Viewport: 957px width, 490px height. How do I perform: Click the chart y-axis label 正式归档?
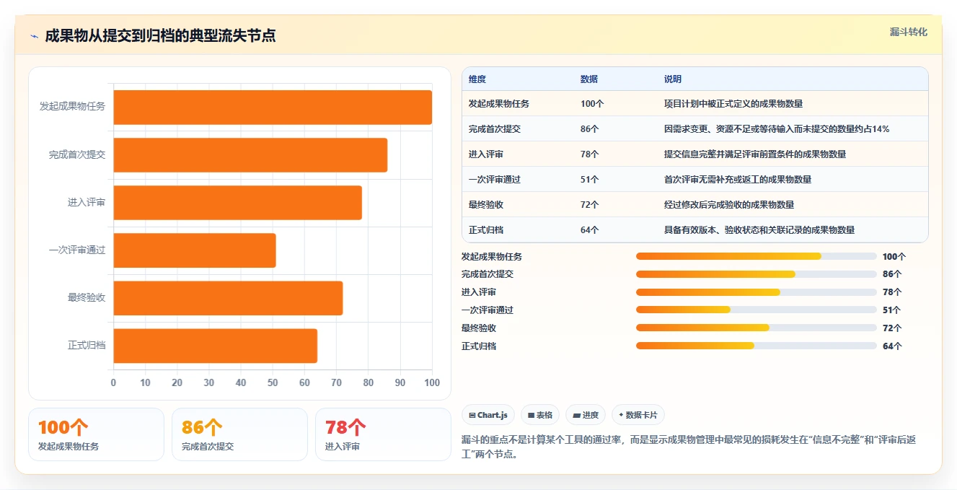point(87,346)
